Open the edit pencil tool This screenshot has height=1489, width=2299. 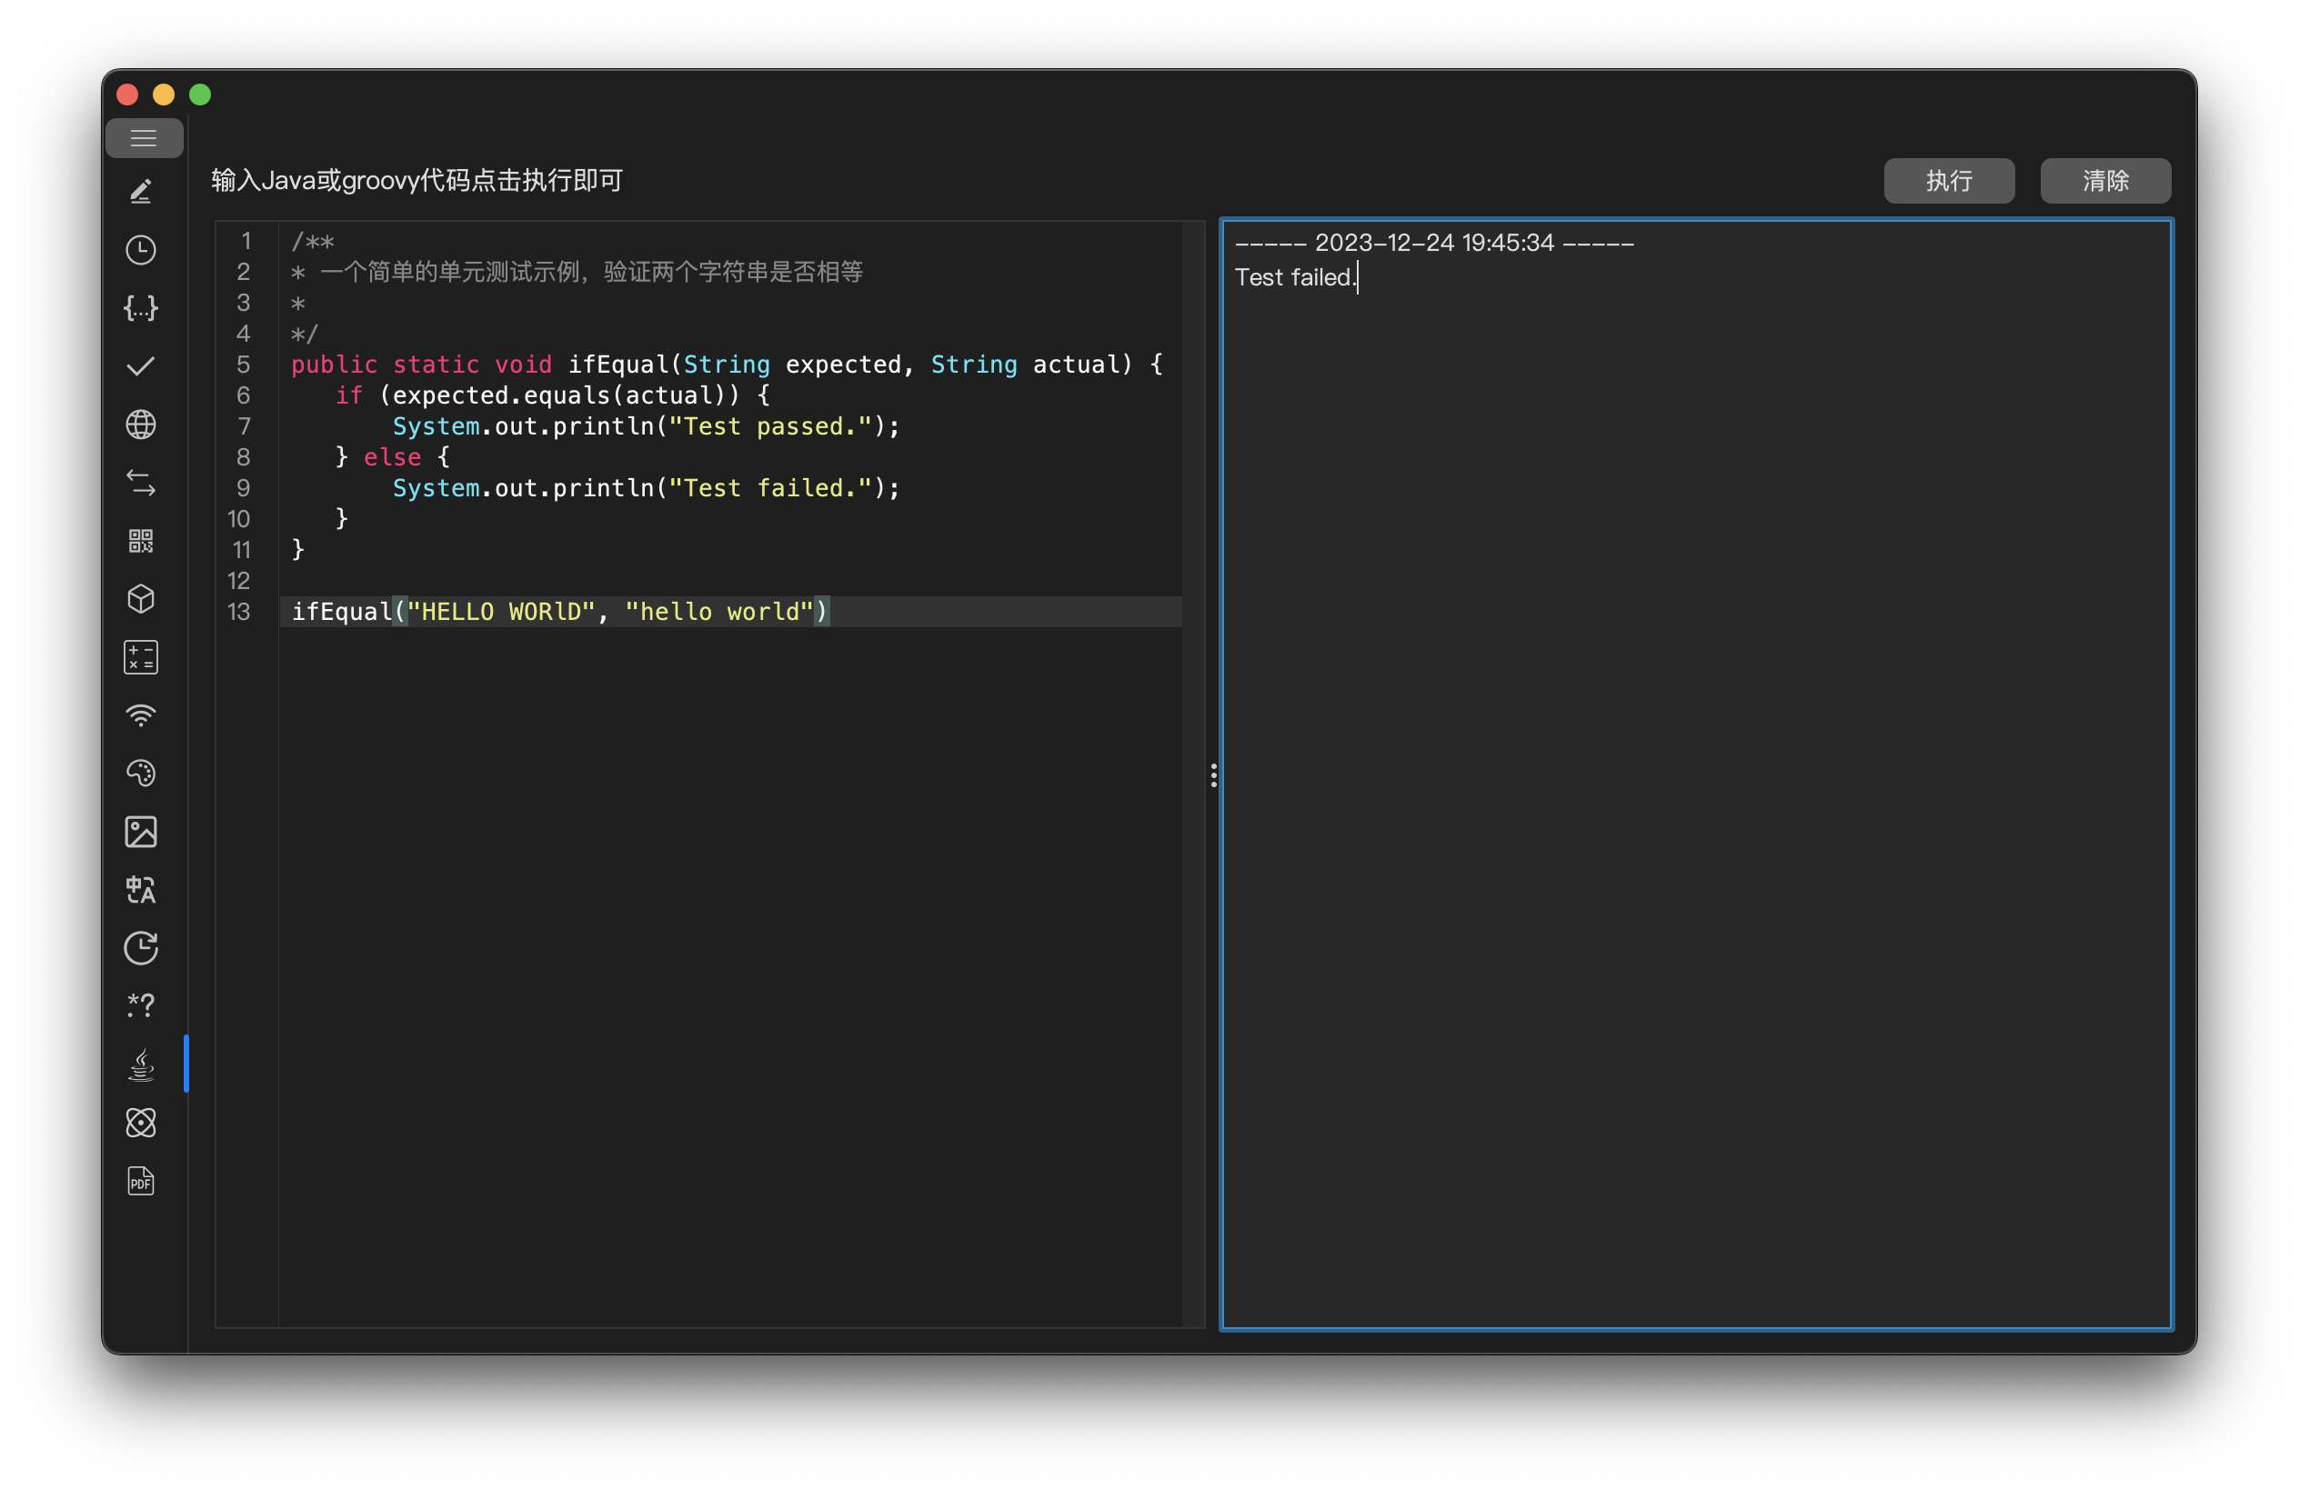[141, 191]
